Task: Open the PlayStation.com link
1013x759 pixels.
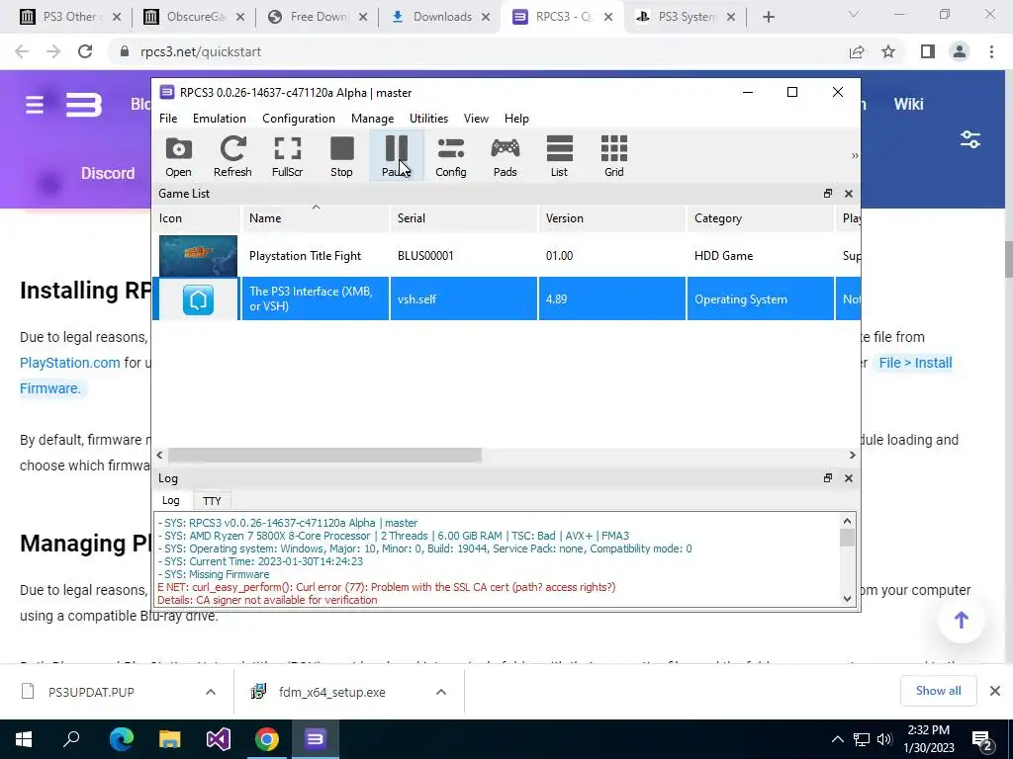Action: click(x=70, y=363)
